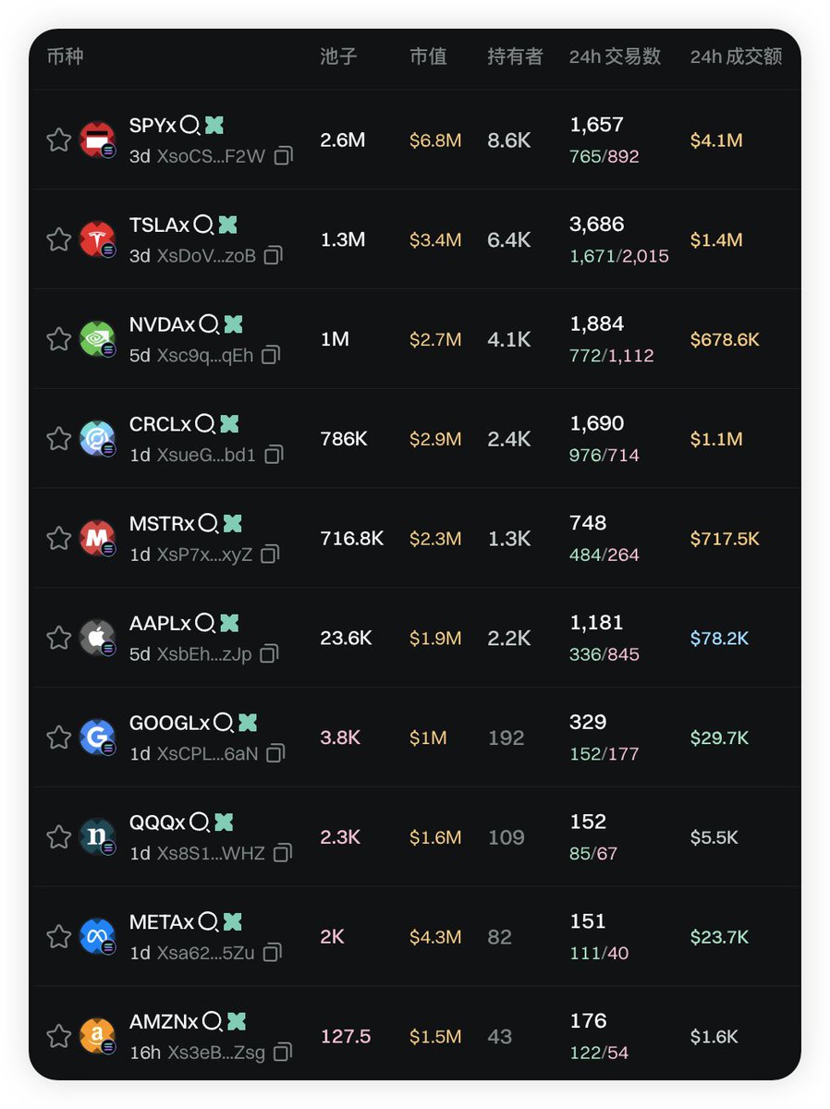830x1109 pixels.
Task: Search the MSTRx token via magnifier icon
Action: 208,524
